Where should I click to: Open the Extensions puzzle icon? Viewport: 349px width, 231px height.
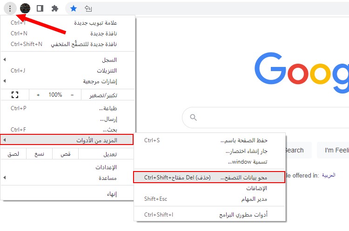coord(55,8)
